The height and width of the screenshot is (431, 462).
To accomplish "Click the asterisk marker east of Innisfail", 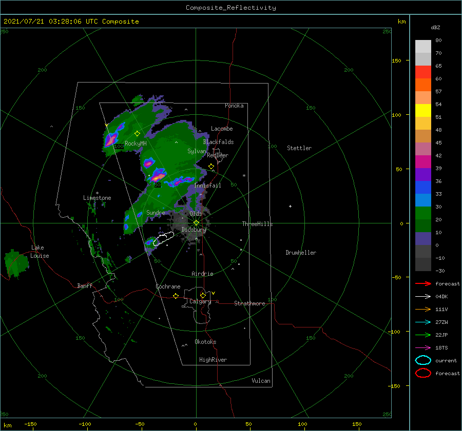I will coord(244,176).
